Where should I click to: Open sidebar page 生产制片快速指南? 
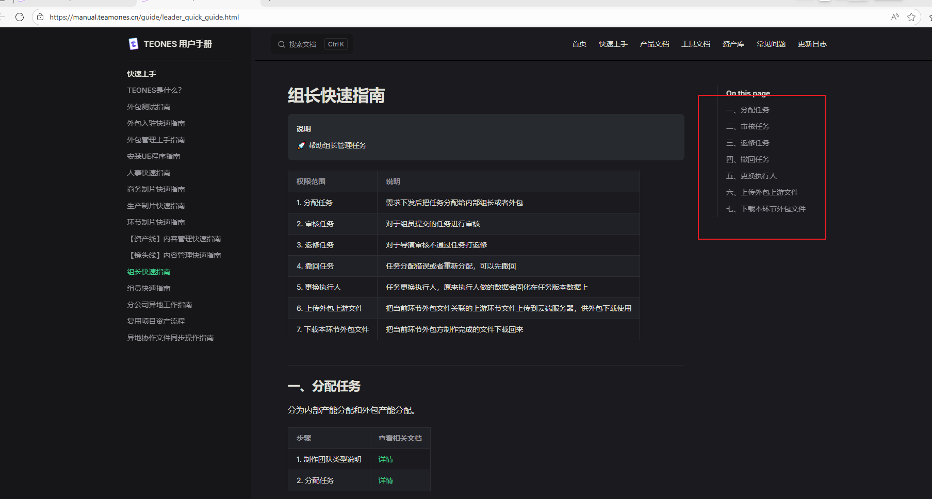(156, 206)
